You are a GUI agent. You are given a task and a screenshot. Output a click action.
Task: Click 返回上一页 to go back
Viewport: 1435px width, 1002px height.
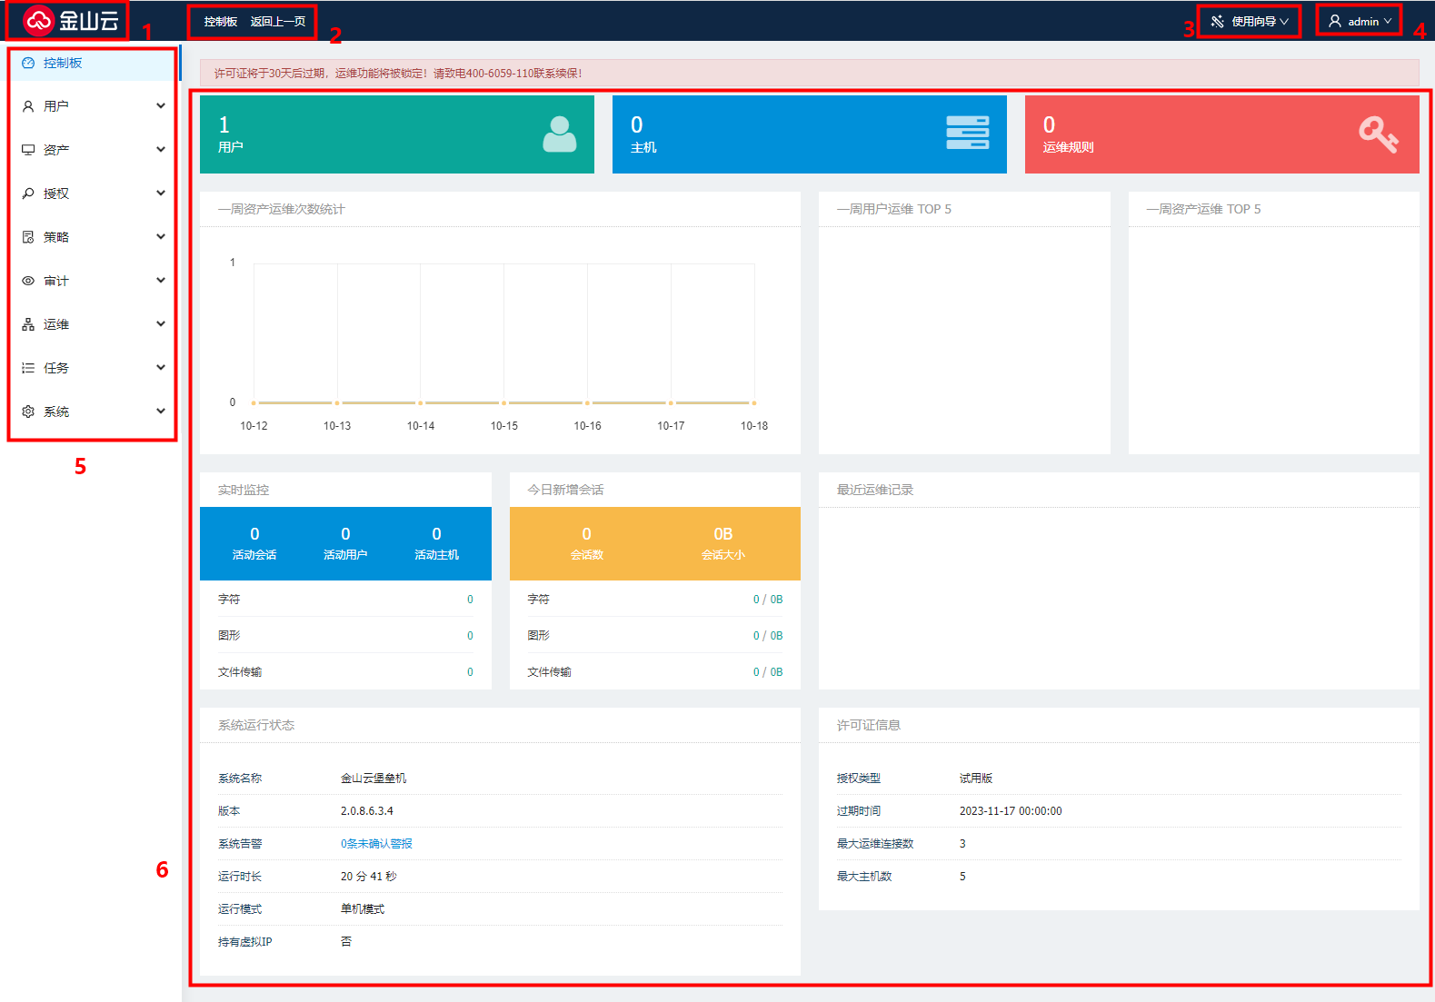278,21
